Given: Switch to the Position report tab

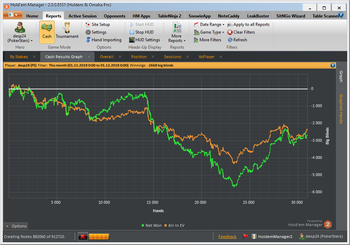Looking at the screenshot, I should pos(139,57).
